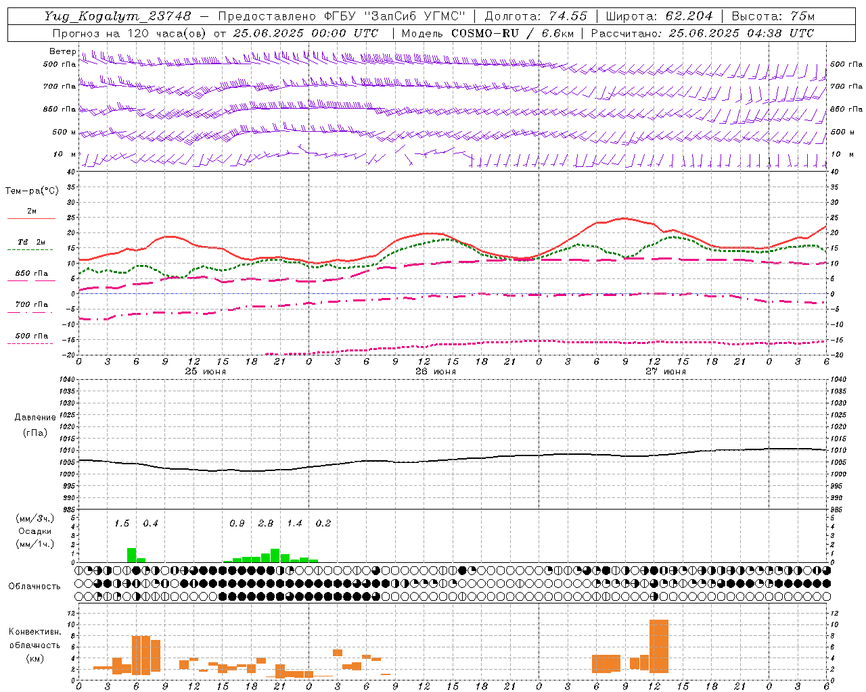The width and height of the screenshot is (866, 692).
Task: Click the Долгота: 74.55 value
Action: click(536, 16)
